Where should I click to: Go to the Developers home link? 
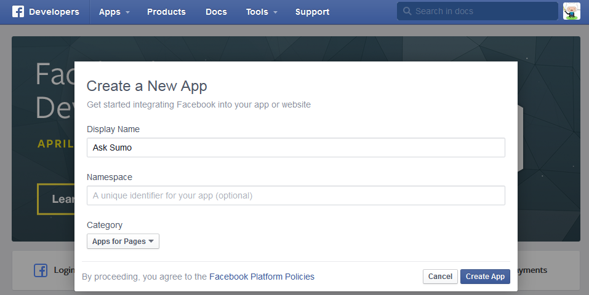point(54,12)
